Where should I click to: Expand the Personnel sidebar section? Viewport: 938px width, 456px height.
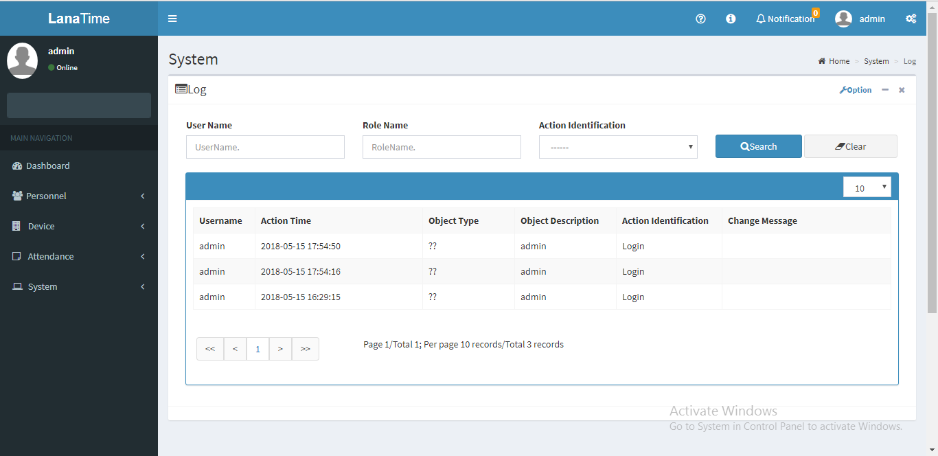[78, 196]
